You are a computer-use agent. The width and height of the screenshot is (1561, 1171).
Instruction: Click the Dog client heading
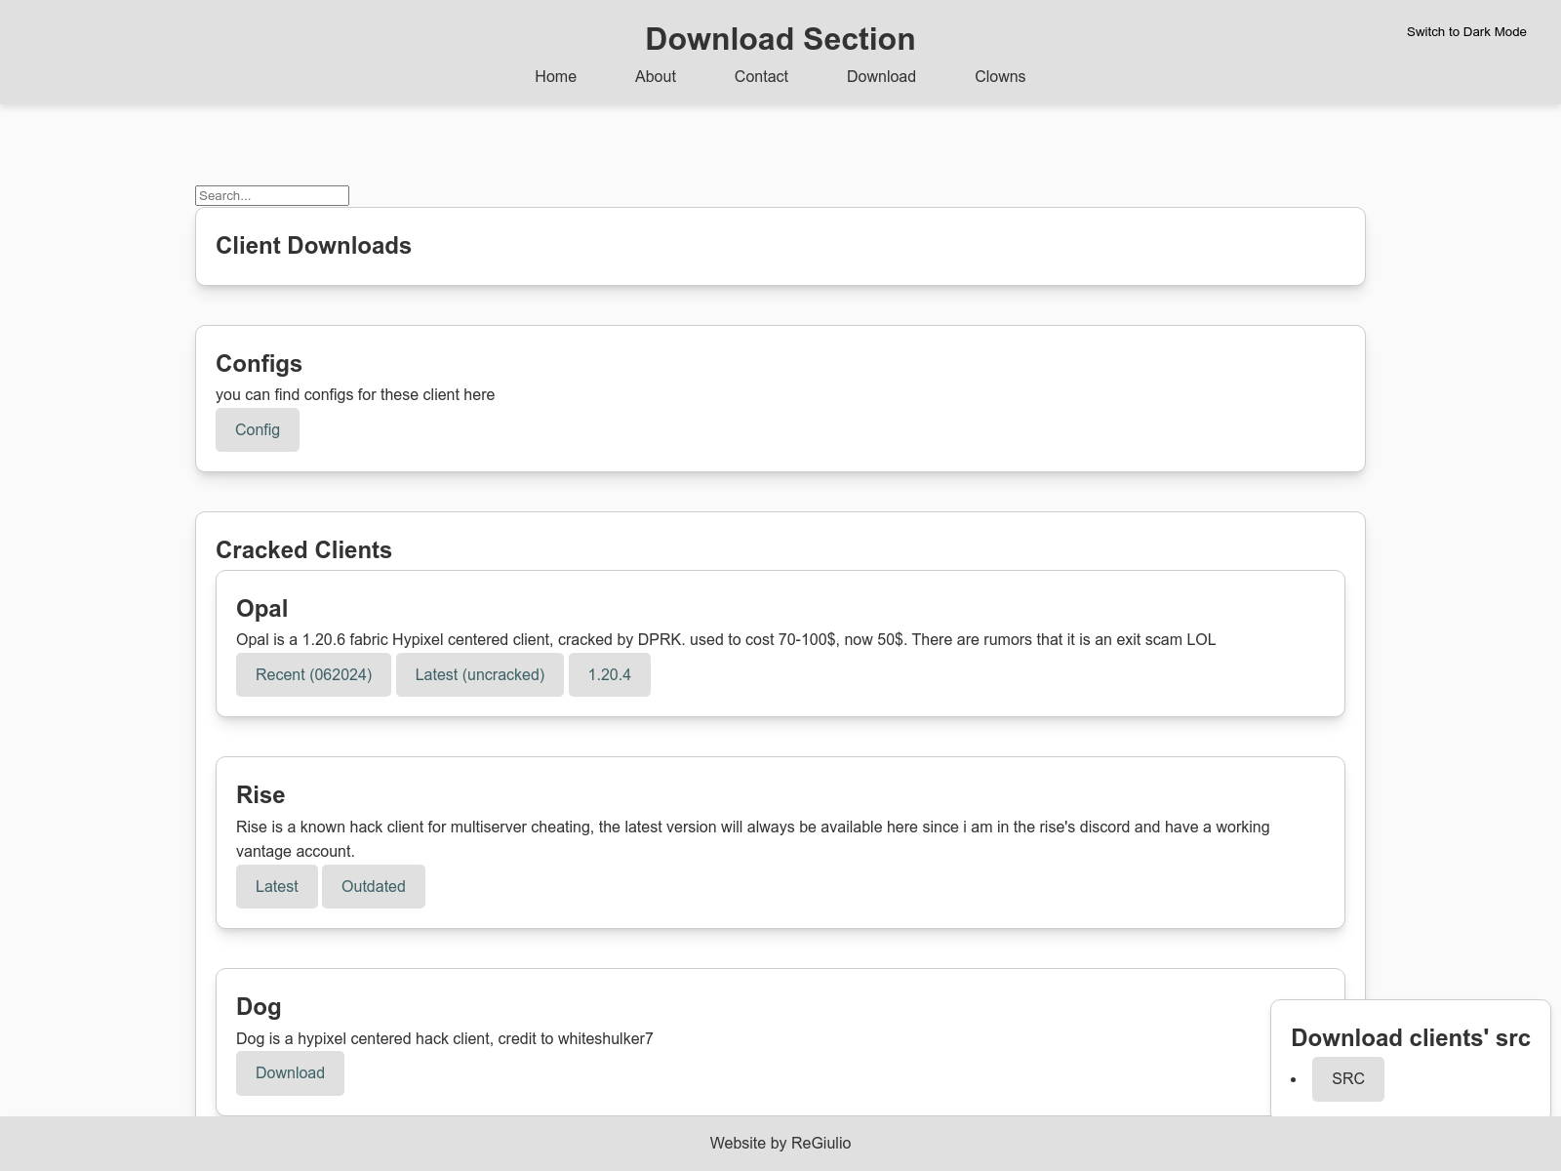259,1007
